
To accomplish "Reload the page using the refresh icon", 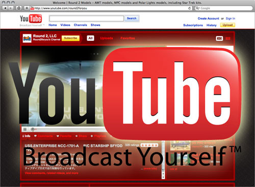I will pyautogui.click(x=190, y=8).
